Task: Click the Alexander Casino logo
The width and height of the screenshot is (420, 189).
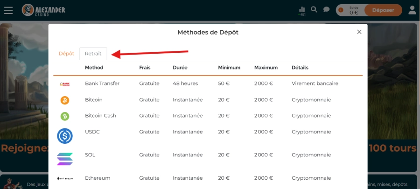Action: [x=43, y=10]
